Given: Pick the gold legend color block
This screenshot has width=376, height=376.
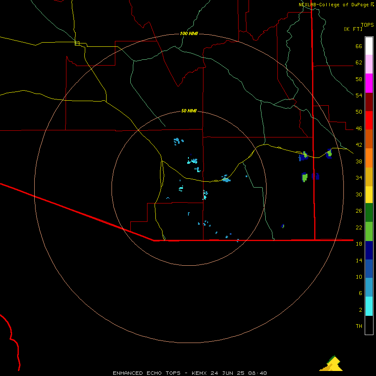Looking at the screenshot, I should click(x=369, y=177).
